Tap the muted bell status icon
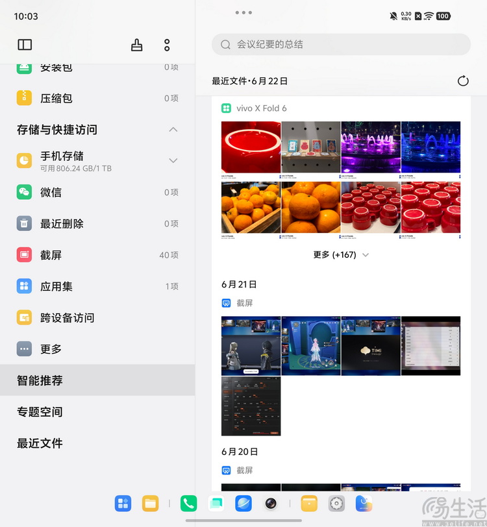Viewport: 487px width, 527px height. [x=393, y=16]
